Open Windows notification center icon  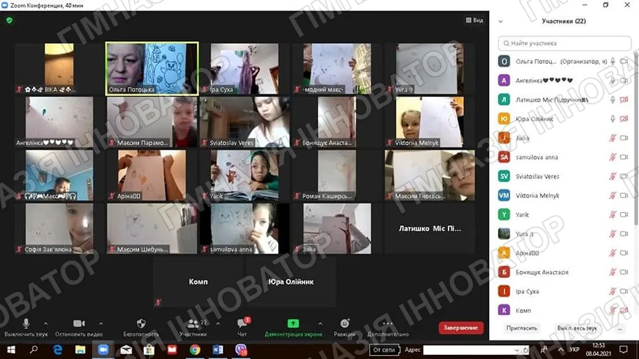coord(624,350)
